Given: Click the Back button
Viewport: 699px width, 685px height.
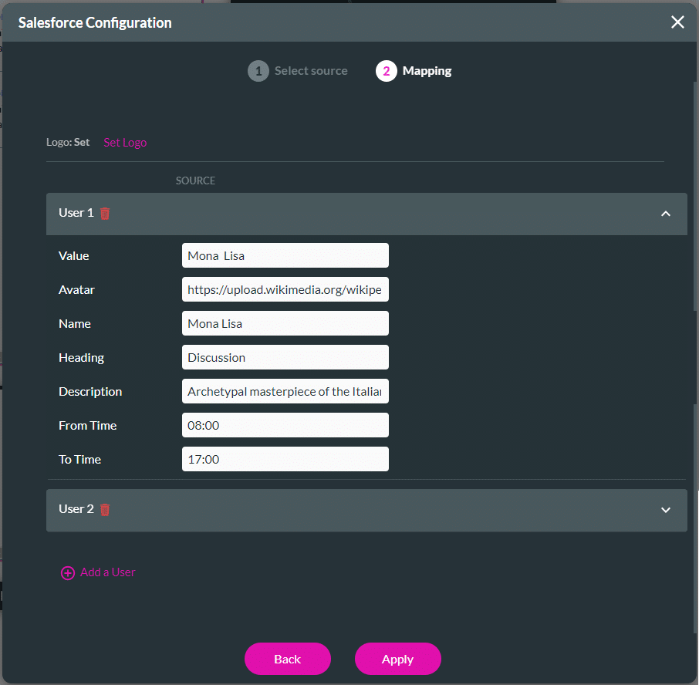Looking at the screenshot, I should click(x=287, y=659).
